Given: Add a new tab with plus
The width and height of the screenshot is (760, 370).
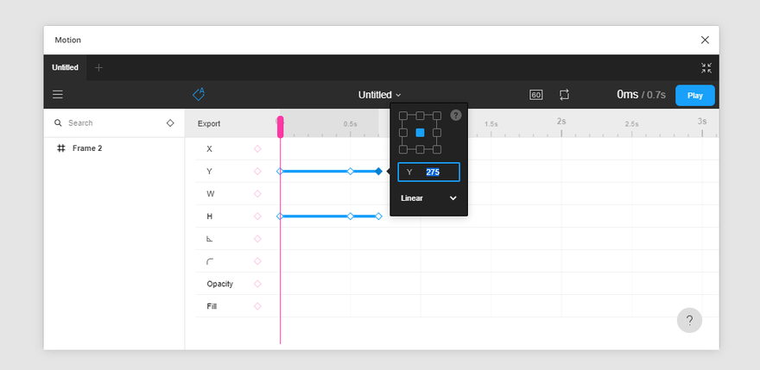Looking at the screenshot, I should [98, 68].
